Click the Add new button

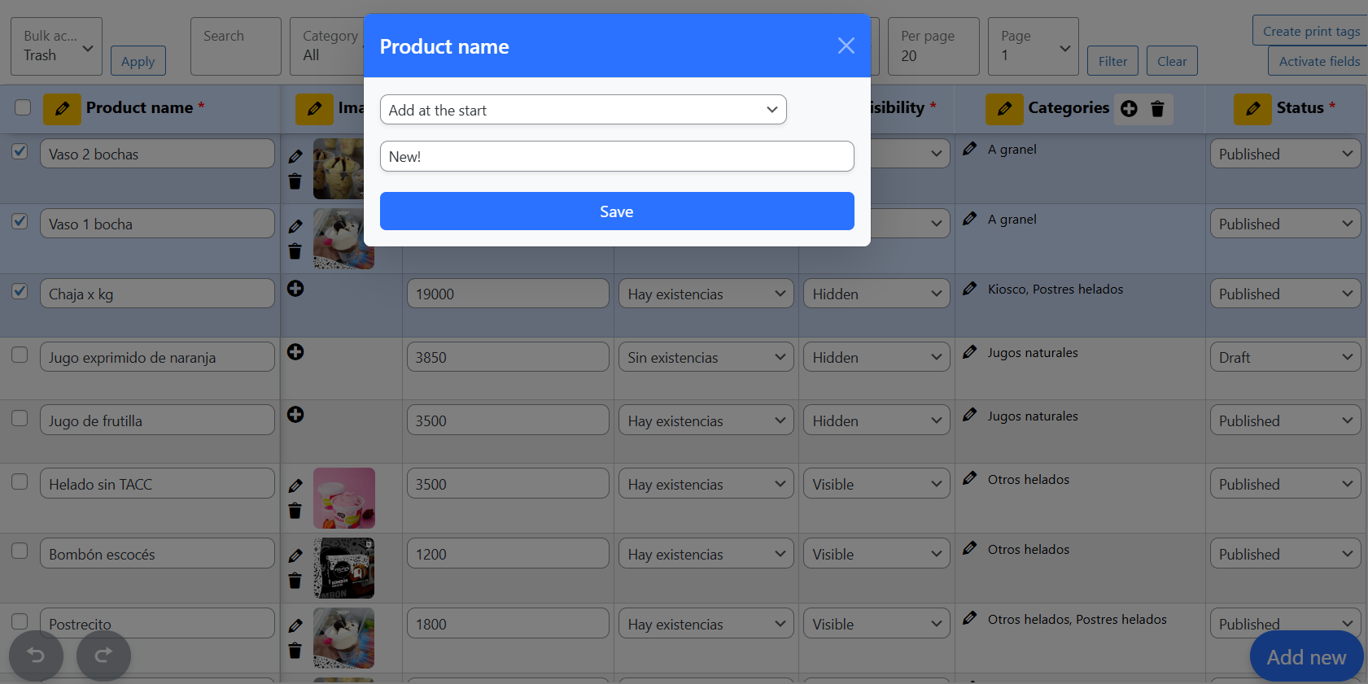(x=1305, y=657)
